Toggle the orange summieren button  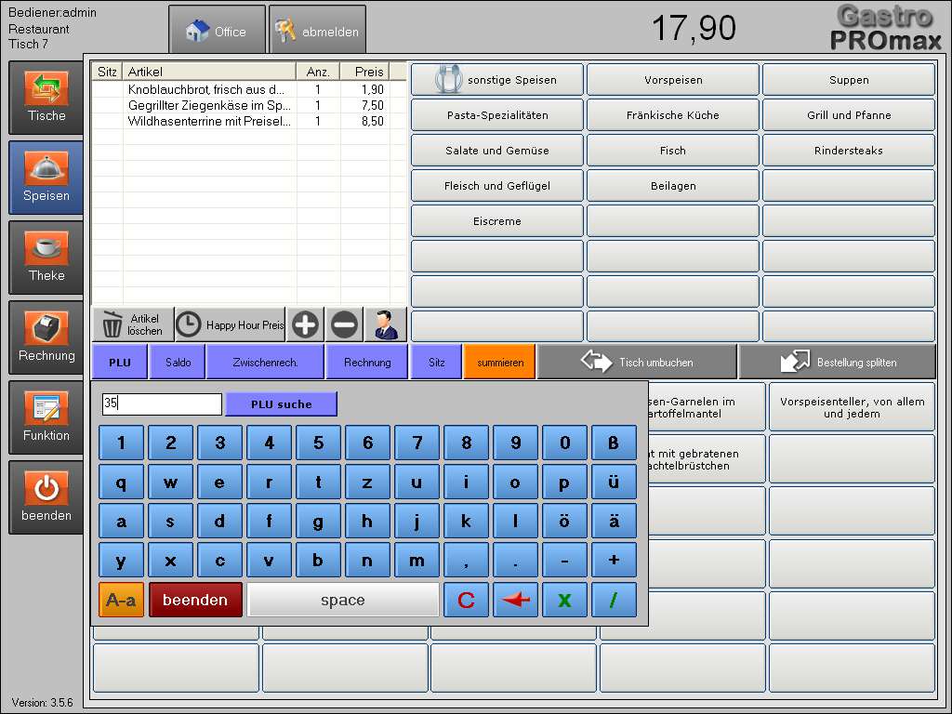coord(499,363)
